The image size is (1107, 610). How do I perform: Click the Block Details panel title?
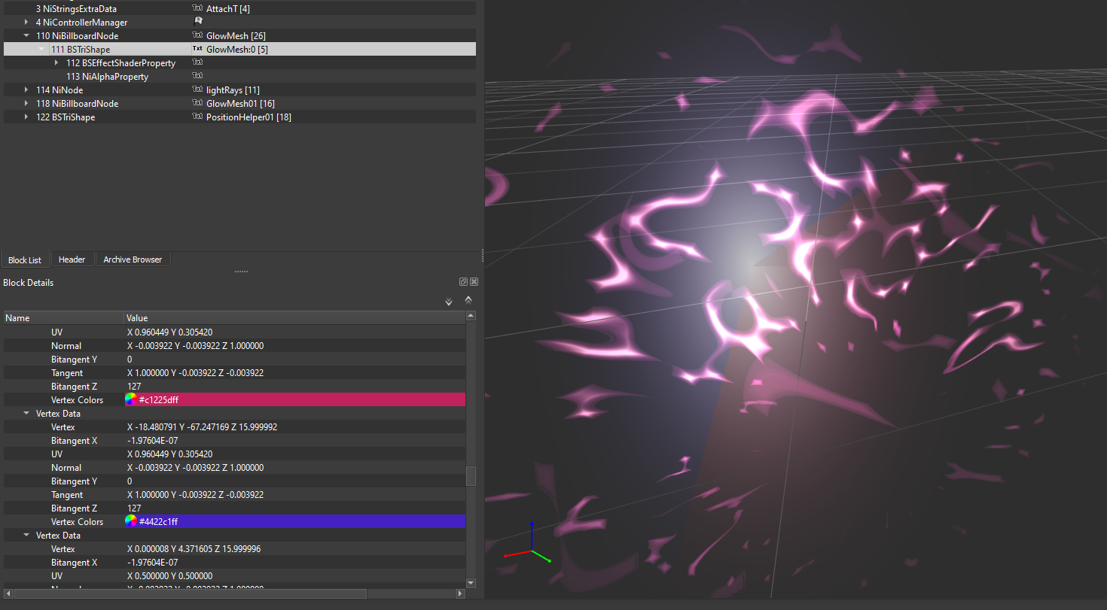[29, 283]
